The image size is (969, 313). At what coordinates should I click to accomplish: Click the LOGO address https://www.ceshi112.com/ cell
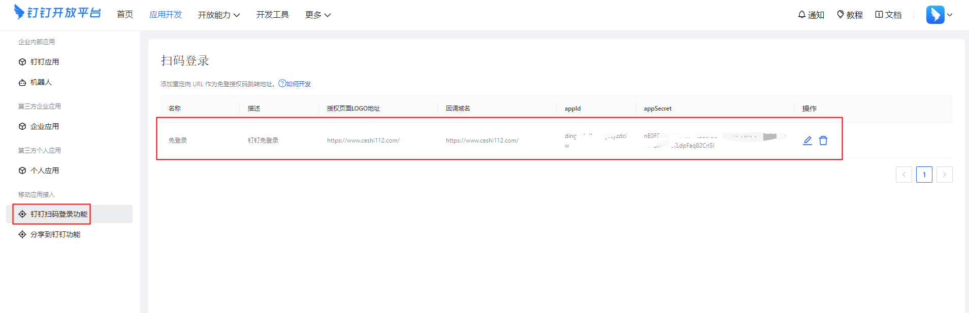coord(363,141)
